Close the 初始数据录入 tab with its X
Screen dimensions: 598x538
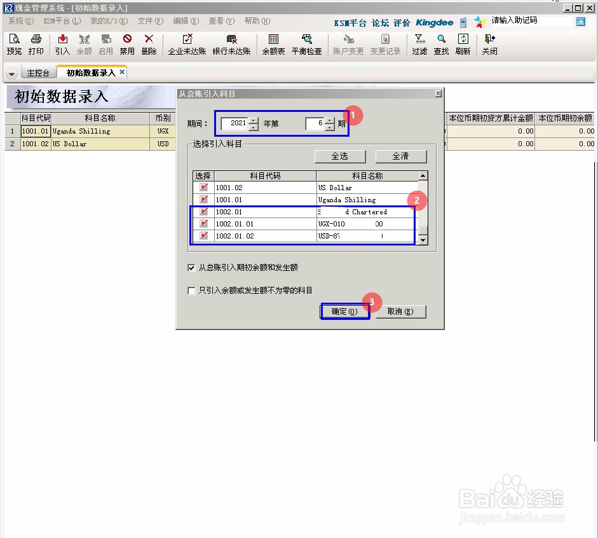coord(122,72)
